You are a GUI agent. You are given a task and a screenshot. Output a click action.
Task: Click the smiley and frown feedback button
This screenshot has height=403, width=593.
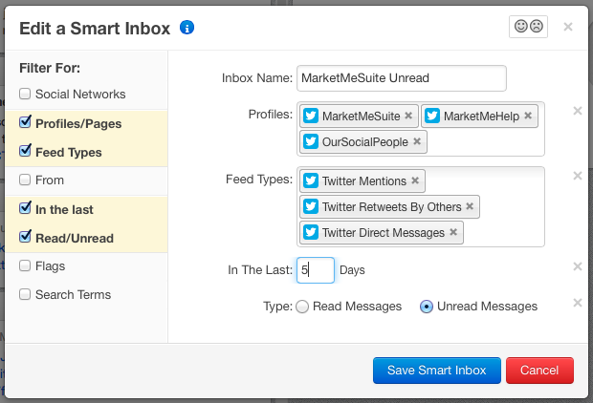tap(528, 27)
